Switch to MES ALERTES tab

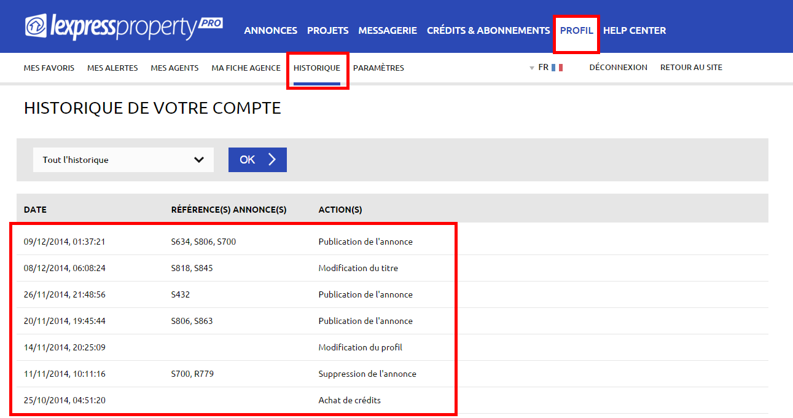(112, 68)
